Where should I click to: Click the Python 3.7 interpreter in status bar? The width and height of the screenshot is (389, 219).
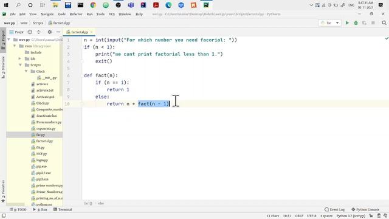[351, 216]
